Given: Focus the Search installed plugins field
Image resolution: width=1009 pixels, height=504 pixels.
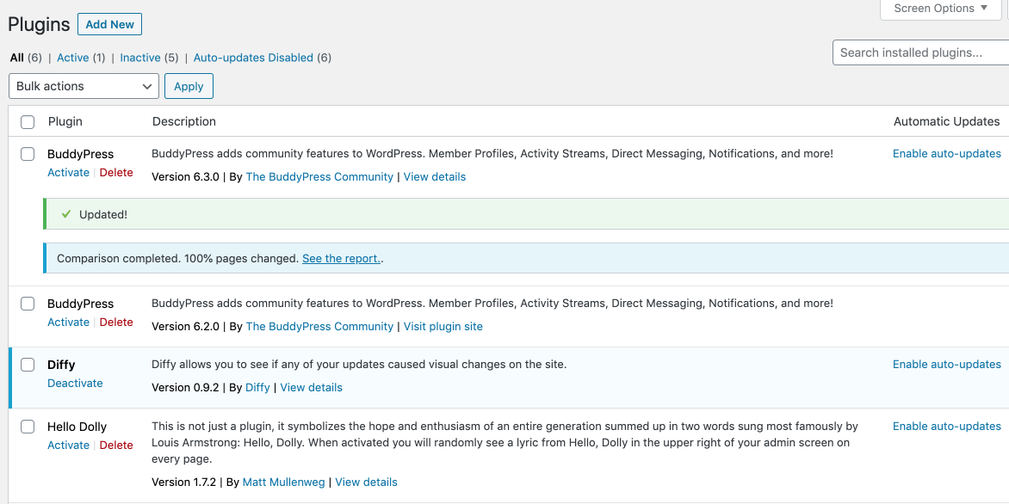Looking at the screenshot, I should pyautogui.click(x=921, y=52).
